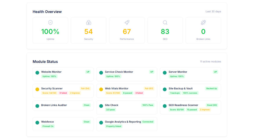Click the 8 passed tag
Viewport: 254px width, 139px height.
(128, 93)
